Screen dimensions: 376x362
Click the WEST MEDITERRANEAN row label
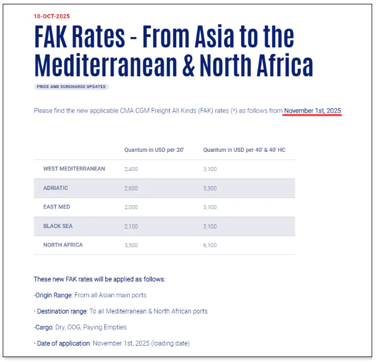click(x=74, y=169)
